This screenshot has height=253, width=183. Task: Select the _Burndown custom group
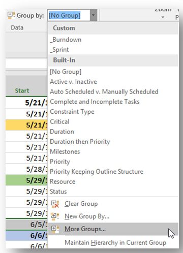pyautogui.click(x=66, y=40)
